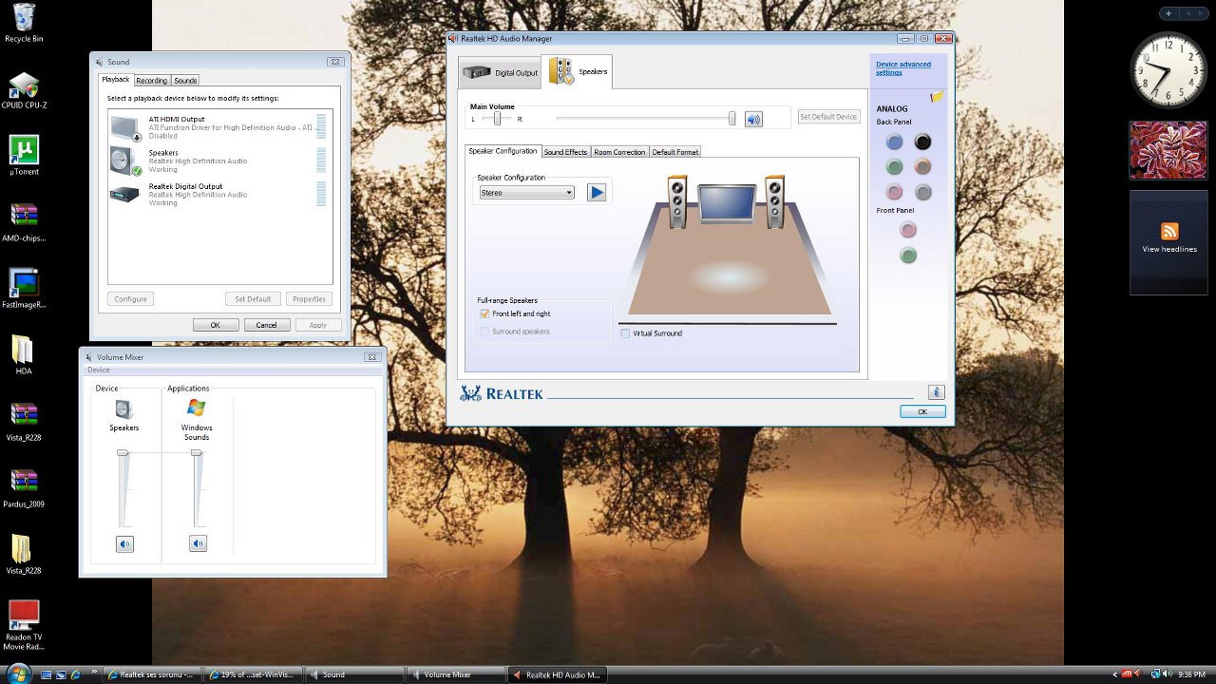Click Internet Explorer quick launch icon
The image size is (1216, 684).
(x=77, y=674)
